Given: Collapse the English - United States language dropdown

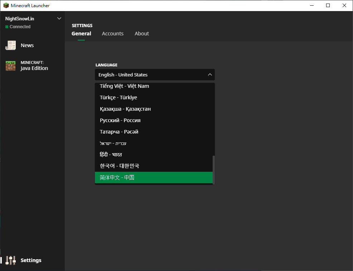Looking at the screenshot, I should pyautogui.click(x=210, y=75).
